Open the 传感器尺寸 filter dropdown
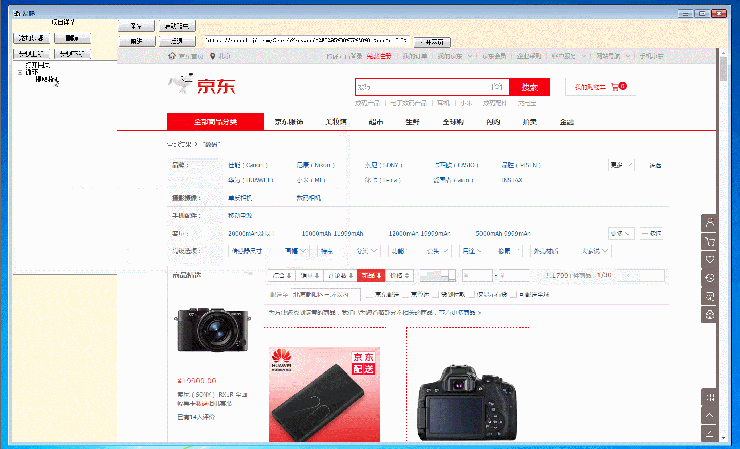The image size is (740, 449). click(251, 251)
